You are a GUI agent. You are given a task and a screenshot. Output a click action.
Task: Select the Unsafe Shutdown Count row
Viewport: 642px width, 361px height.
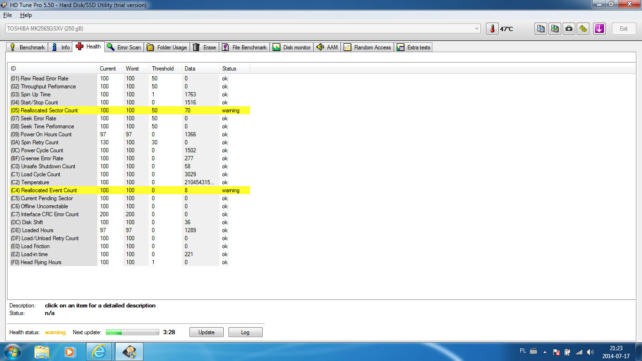click(x=130, y=166)
